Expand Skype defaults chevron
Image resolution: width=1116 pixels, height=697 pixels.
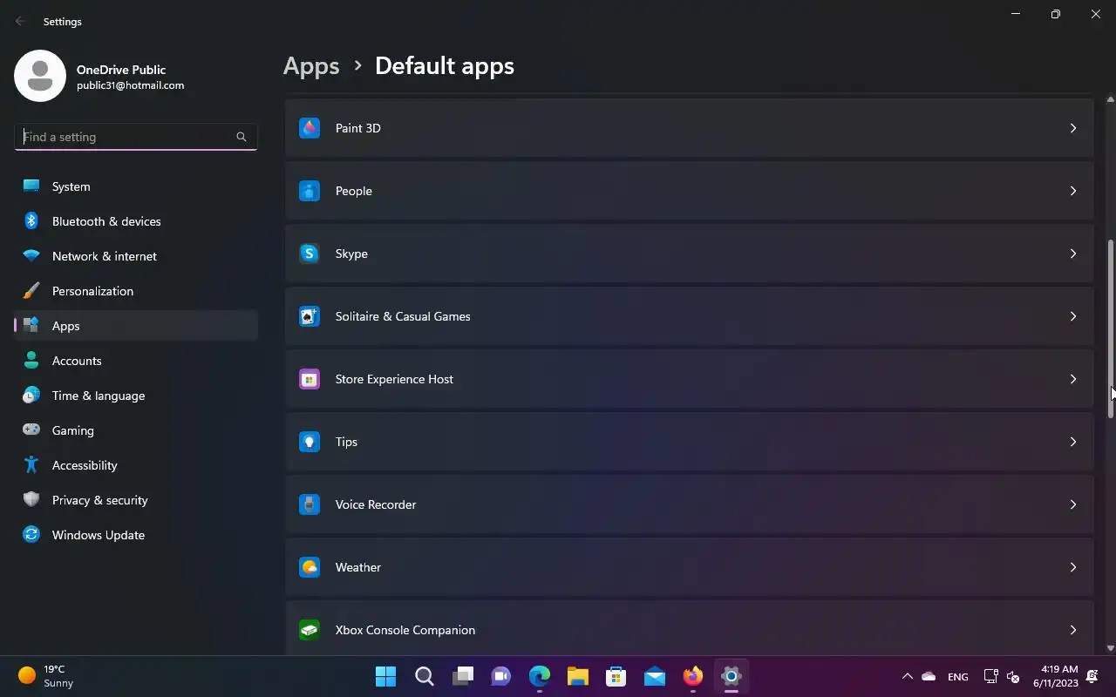click(1073, 254)
